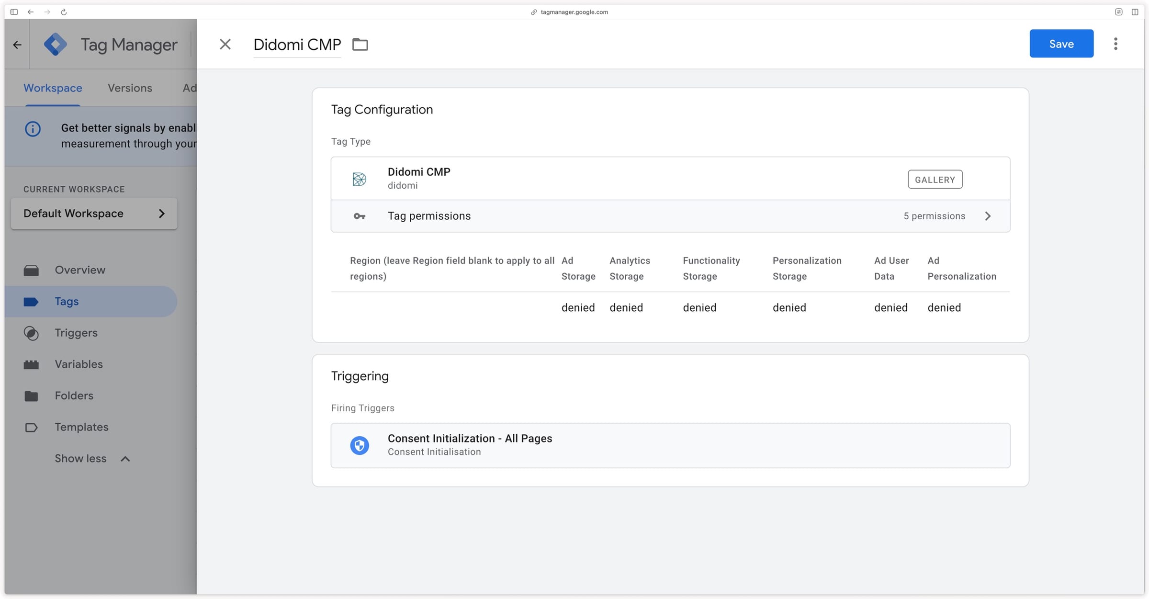The image size is (1149, 599).
Task: Click the Tag Configuration heading
Action: click(x=382, y=110)
